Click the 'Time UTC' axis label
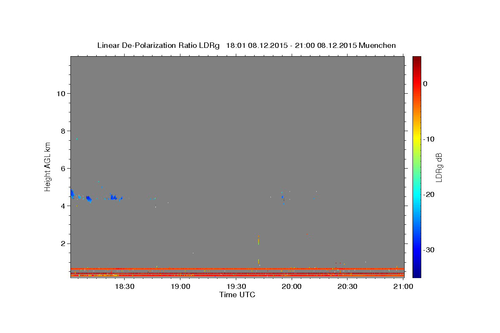This screenshot has width=500, height=333. point(237,295)
